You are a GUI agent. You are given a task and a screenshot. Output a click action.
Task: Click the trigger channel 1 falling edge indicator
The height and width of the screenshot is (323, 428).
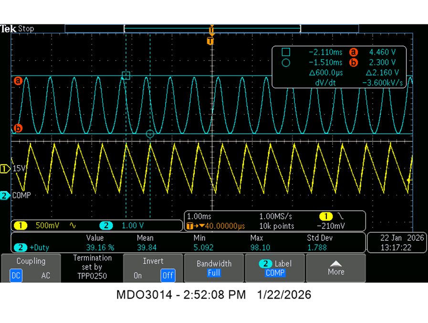[x=340, y=216]
